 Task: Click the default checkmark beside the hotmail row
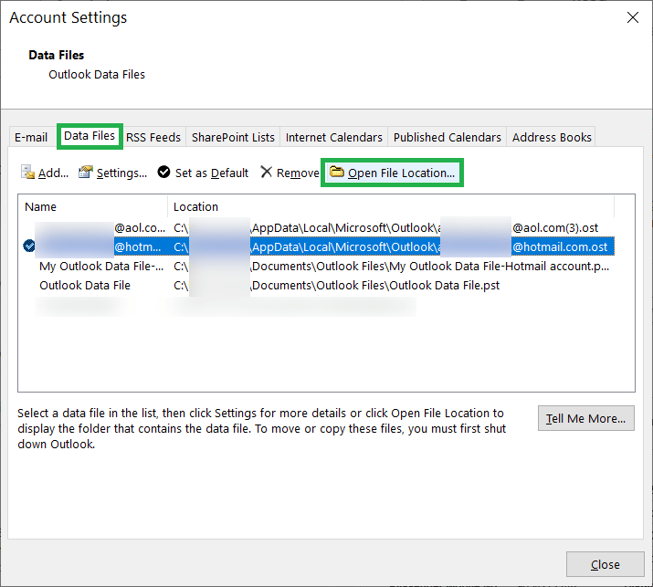coord(29,246)
